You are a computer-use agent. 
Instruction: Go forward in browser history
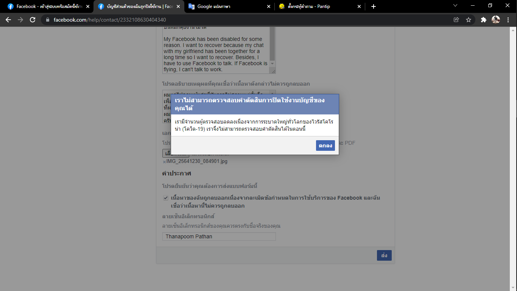[20, 20]
